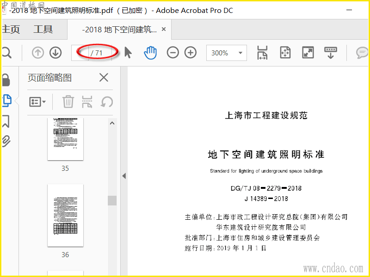Fit one full page to window

pyautogui.click(x=285, y=53)
